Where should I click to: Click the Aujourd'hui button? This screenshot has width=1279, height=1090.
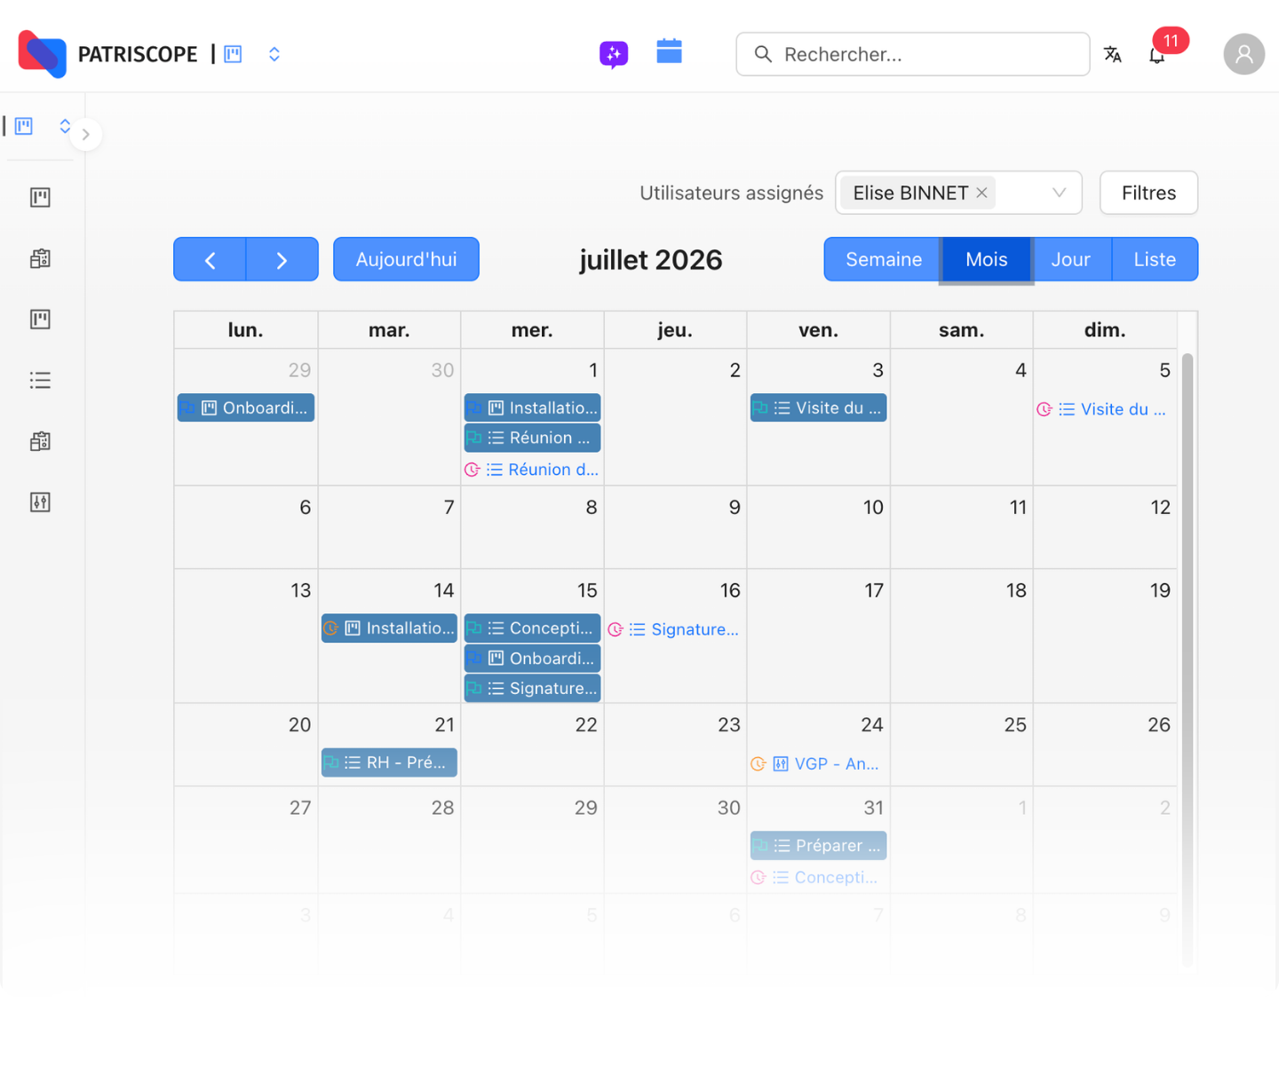point(406,259)
